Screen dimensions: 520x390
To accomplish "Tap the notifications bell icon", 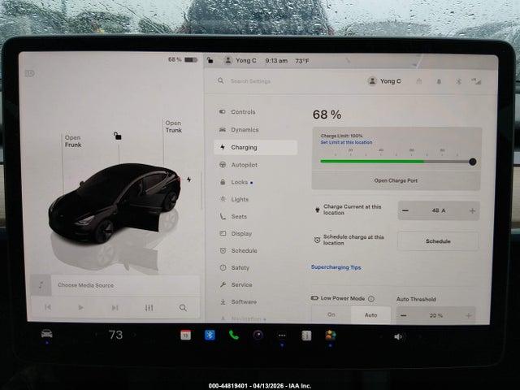I will 439,81.
